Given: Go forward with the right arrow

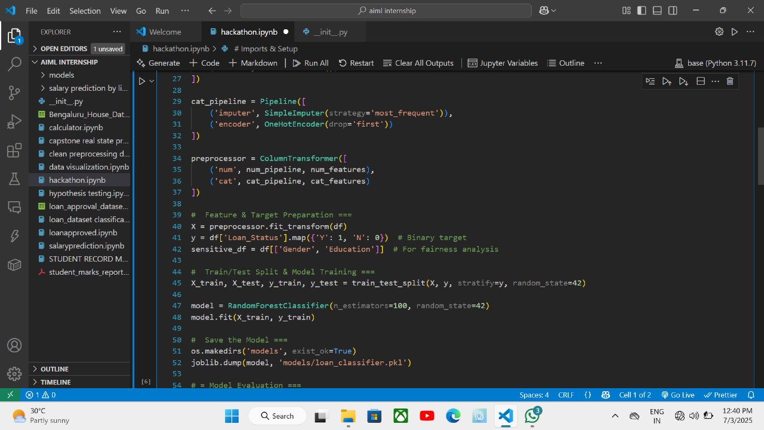Looking at the screenshot, I should (229, 11).
